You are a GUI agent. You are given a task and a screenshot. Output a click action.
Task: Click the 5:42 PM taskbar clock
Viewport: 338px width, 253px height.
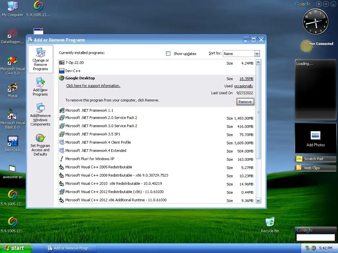click(325, 248)
